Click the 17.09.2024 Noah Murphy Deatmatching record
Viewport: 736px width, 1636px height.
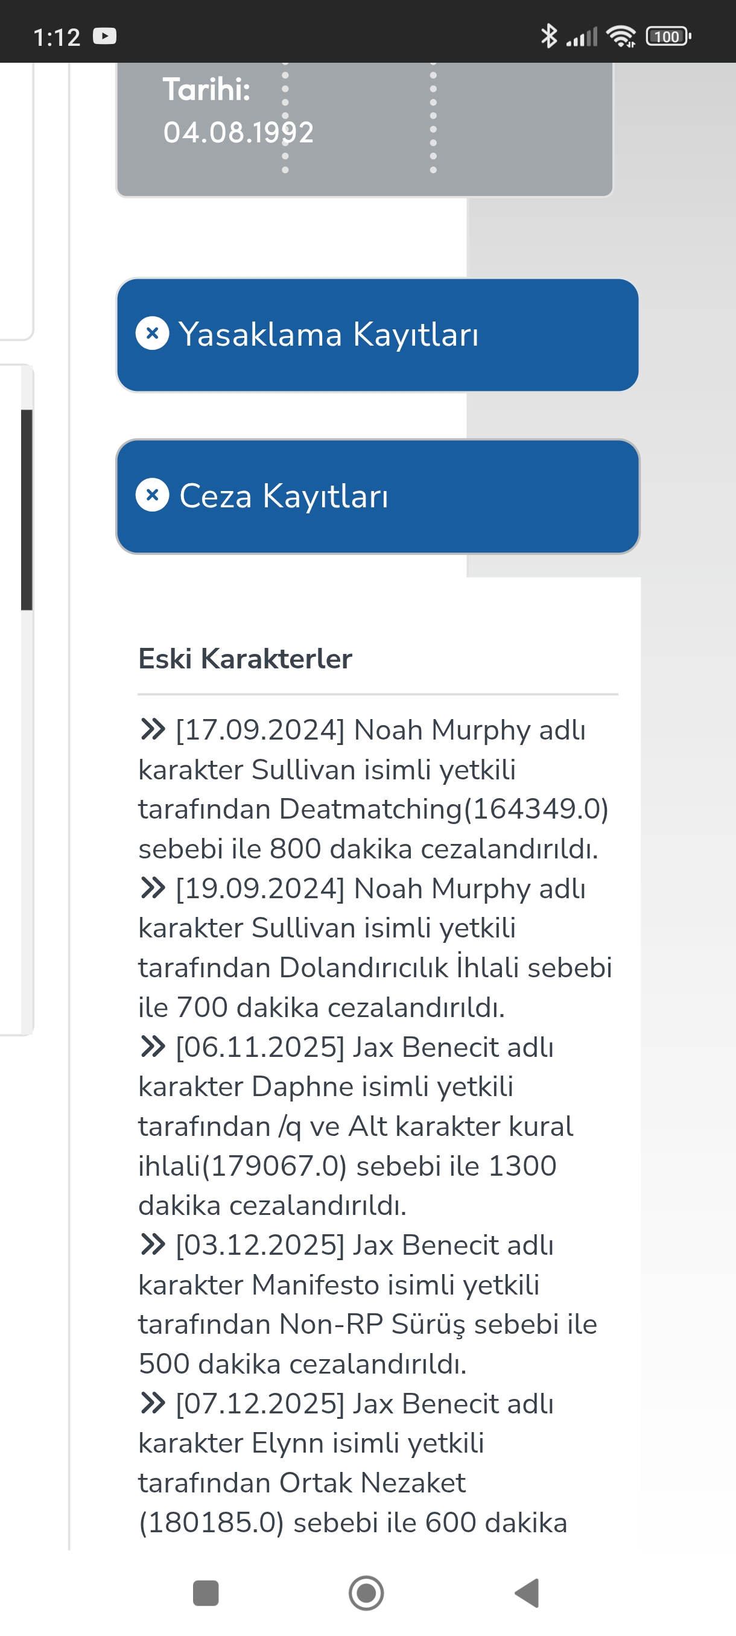coord(375,790)
